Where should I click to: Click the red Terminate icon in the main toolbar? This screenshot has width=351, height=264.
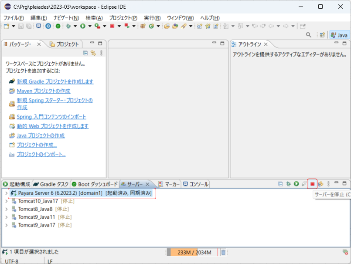pos(112,26)
